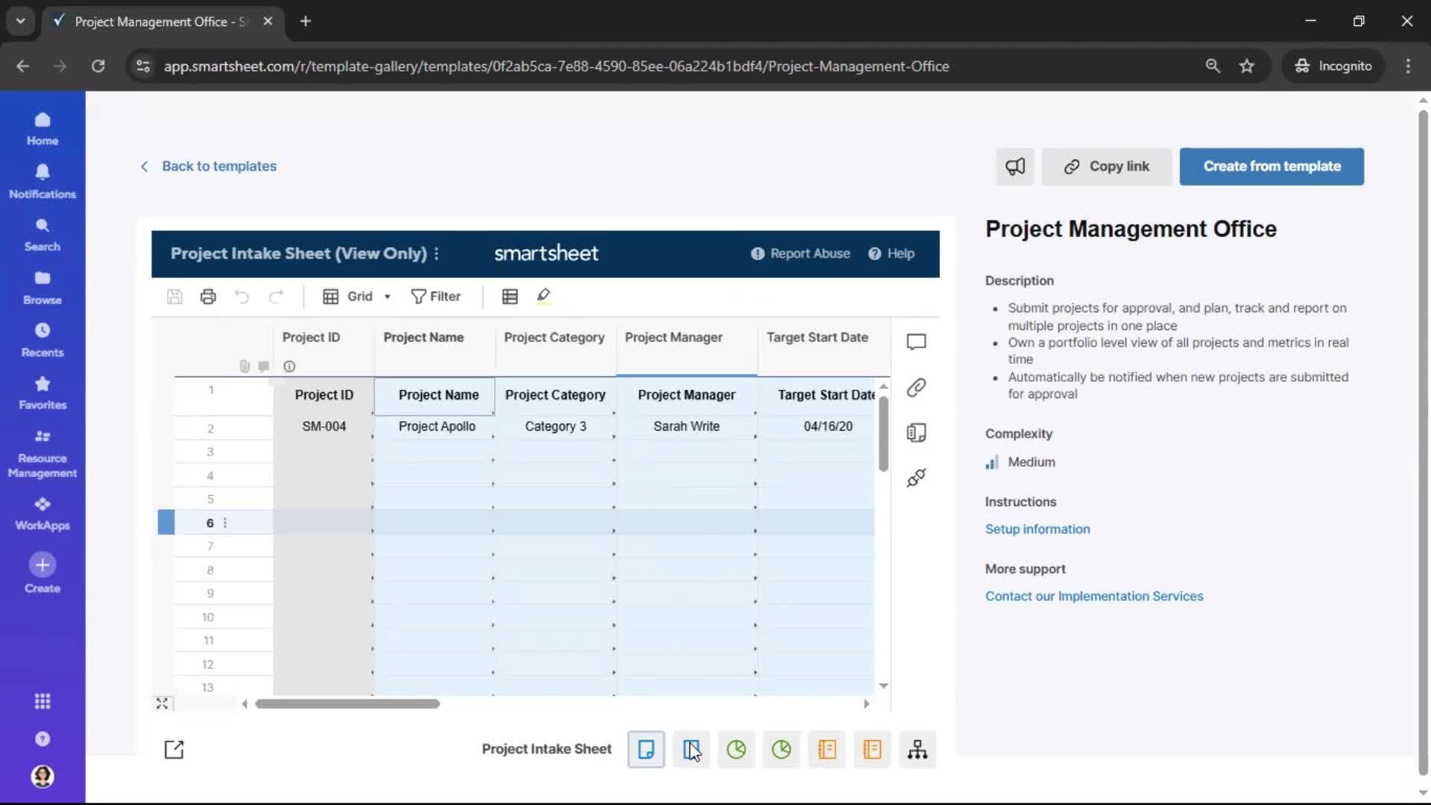
Task: Open the attachments paperclip panel icon
Action: [x=916, y=388]
